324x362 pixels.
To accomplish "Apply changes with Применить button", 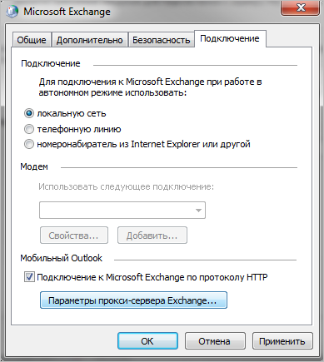I will point(282,341).
